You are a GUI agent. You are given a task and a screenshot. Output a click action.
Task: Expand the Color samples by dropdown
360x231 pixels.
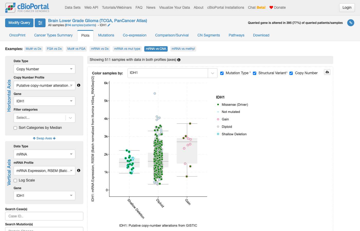(173, 73)
